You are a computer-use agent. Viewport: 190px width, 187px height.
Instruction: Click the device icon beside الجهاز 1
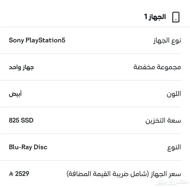tap(176, 17)
